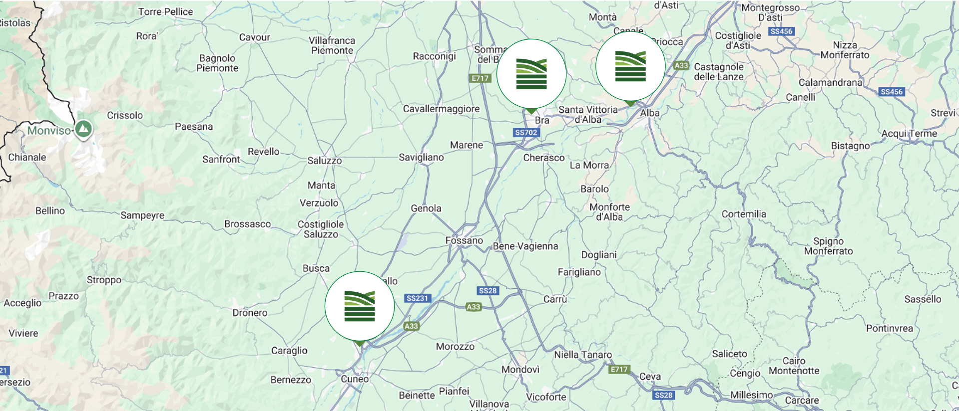Click the Fossano city label
The width and height of the screenshot is (959, 411).
point(464,240)
